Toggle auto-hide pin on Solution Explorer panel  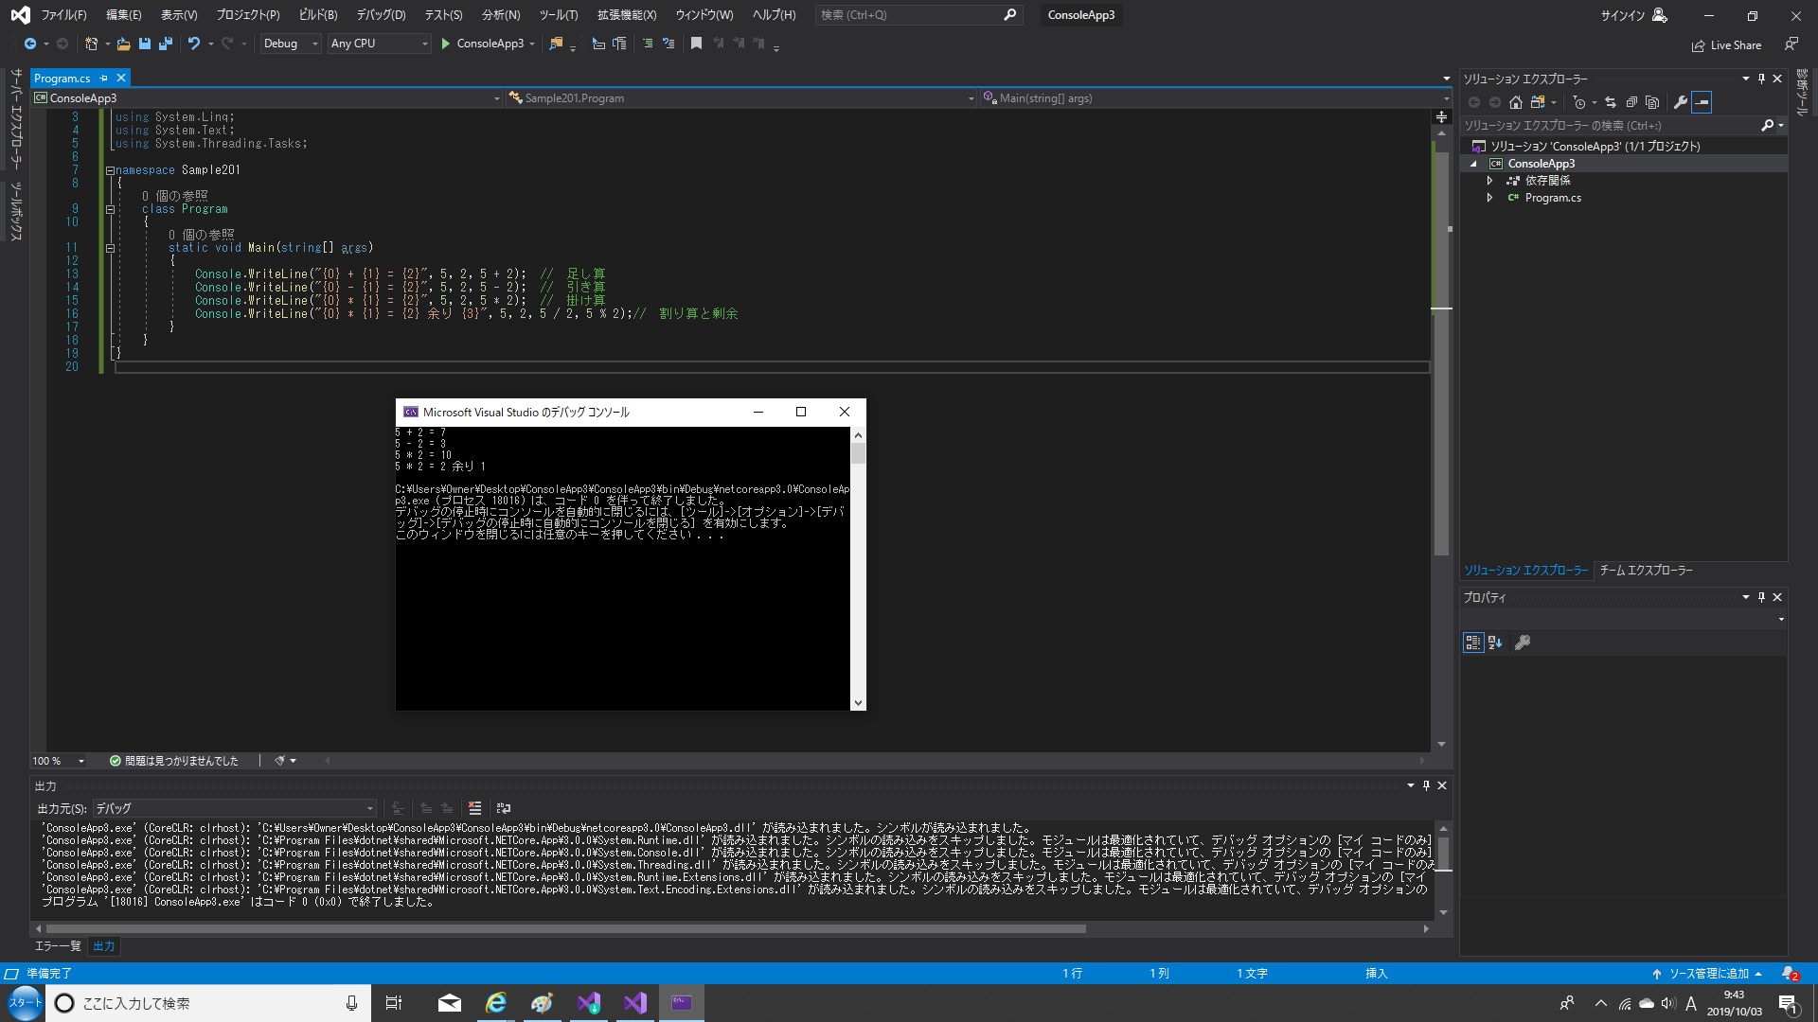coord(1761,79)
